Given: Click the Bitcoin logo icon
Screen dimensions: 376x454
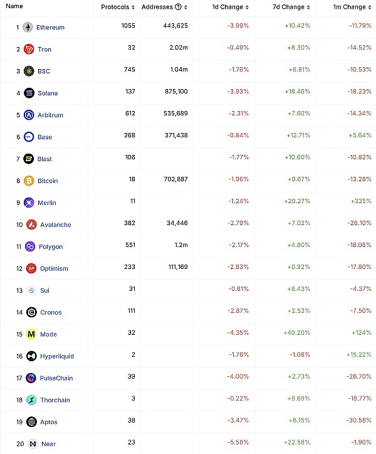Looking at the screenshot, I should point(29,181).
